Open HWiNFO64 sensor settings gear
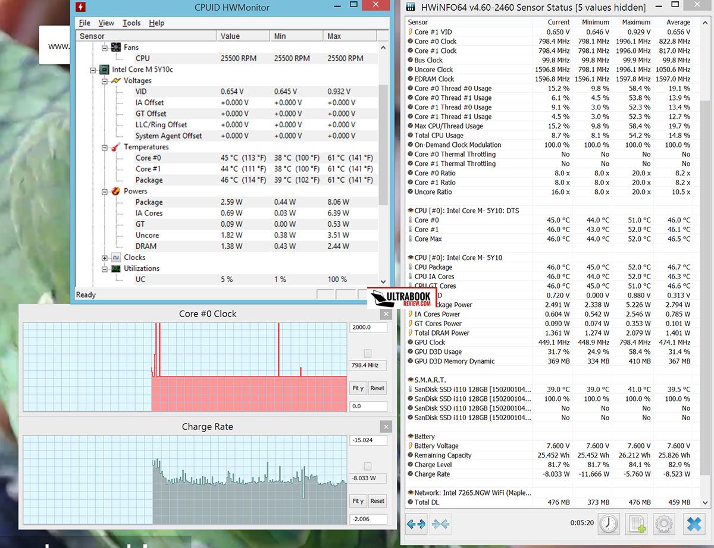This screenshot has height=548, width=714. (663, 524)
